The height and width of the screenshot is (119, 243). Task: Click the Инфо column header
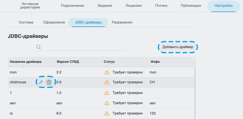tap(155, 62)
